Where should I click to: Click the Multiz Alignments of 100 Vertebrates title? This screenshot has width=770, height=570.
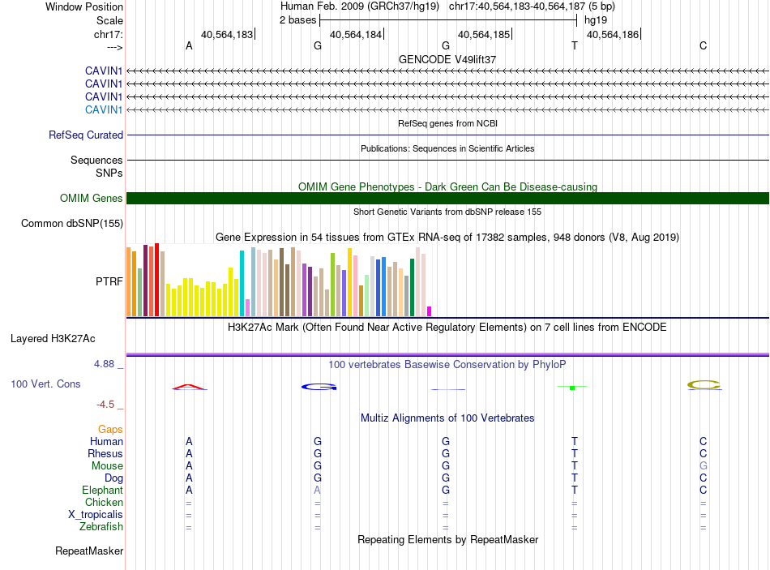click(447, 418)
